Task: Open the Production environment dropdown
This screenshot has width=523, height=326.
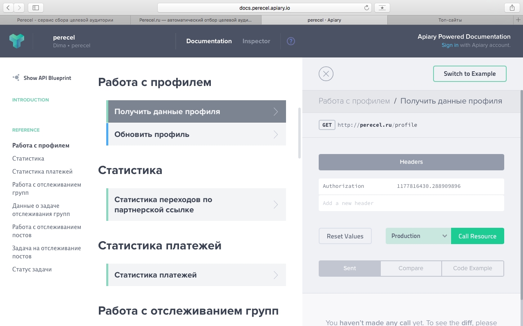Action: (x=418, y=236)
